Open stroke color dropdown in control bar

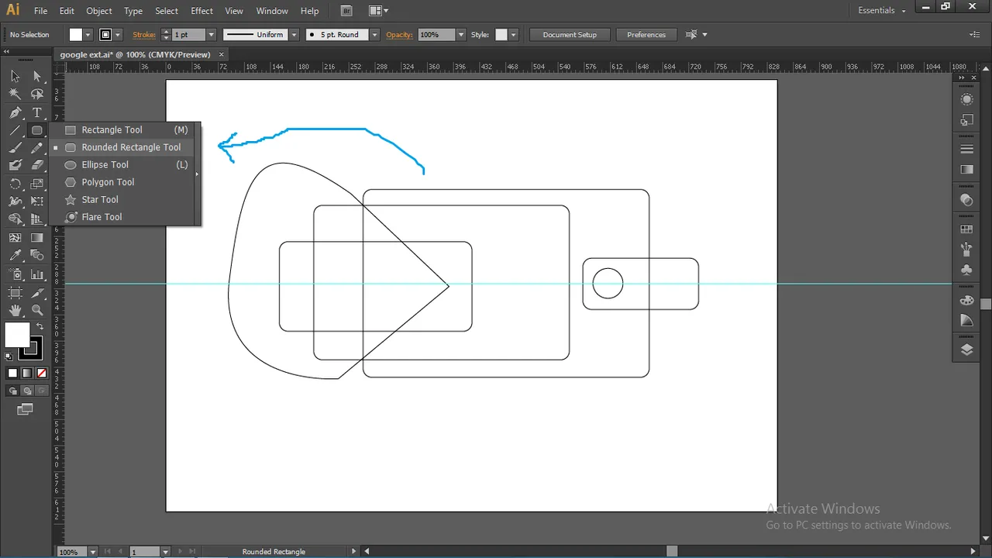(x=118, y=35)
